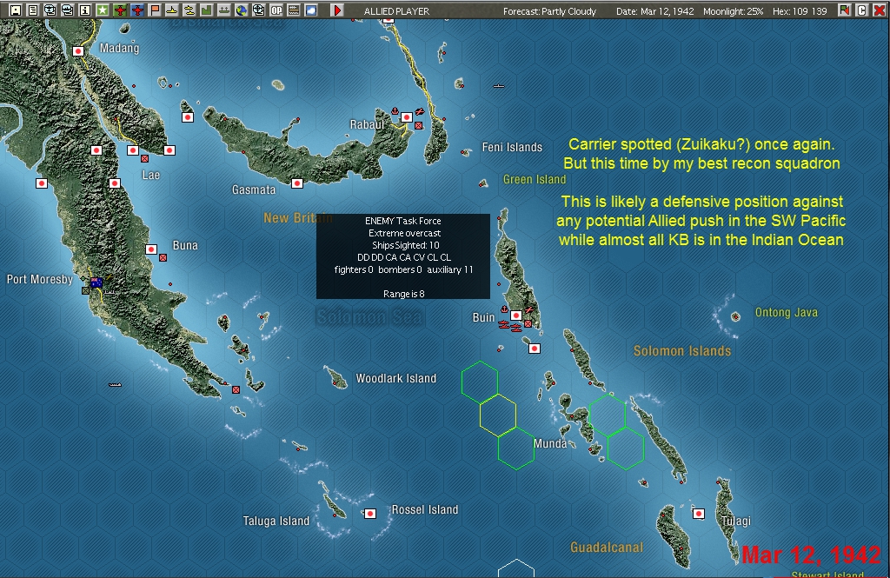Open the white star on green icon
The image size is (890, 578).
103,10
